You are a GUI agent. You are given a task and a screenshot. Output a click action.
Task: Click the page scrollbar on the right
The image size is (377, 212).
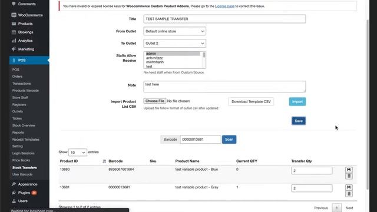point(368,105)
